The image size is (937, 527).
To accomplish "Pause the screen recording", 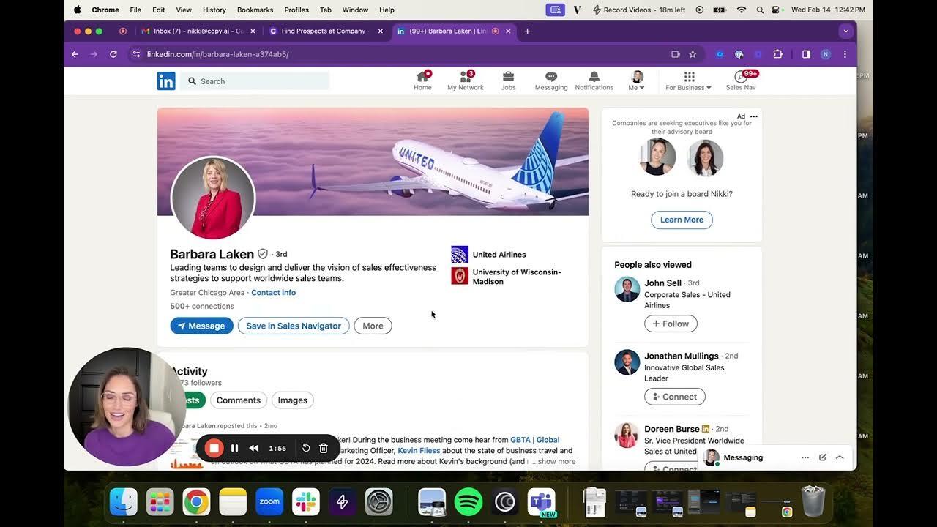I will pyautogui.click(x=234, y=448).
